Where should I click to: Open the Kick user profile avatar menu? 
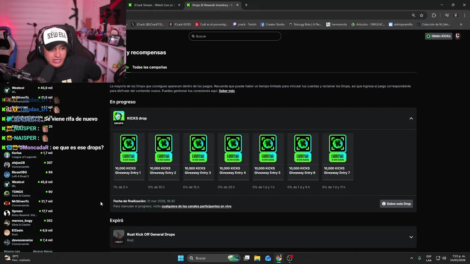tap(458, 36)
